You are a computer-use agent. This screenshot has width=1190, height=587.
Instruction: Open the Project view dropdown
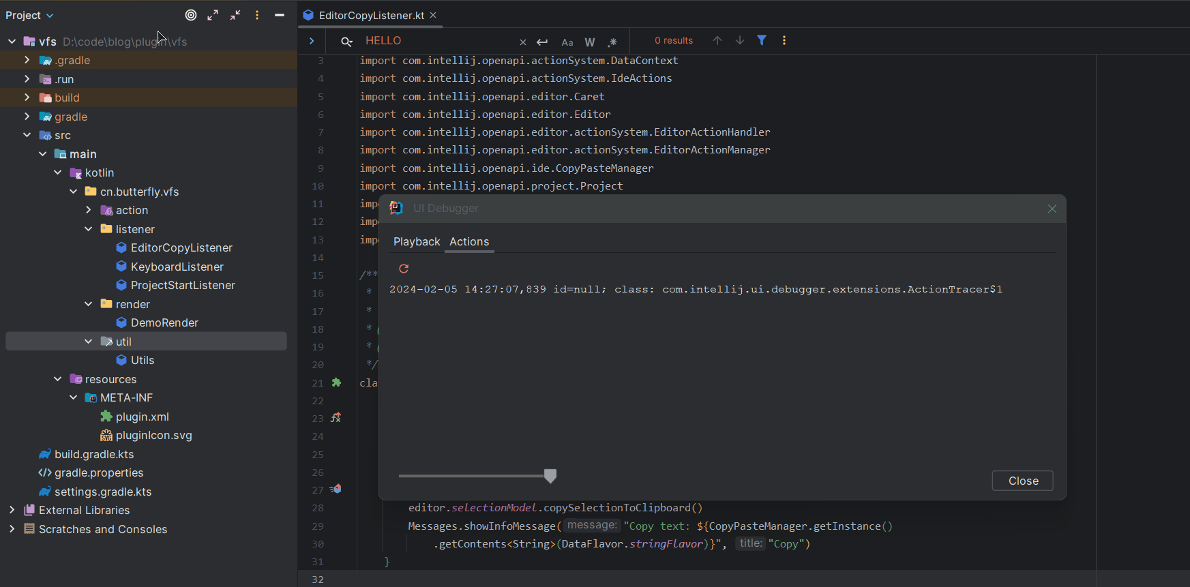29,15
